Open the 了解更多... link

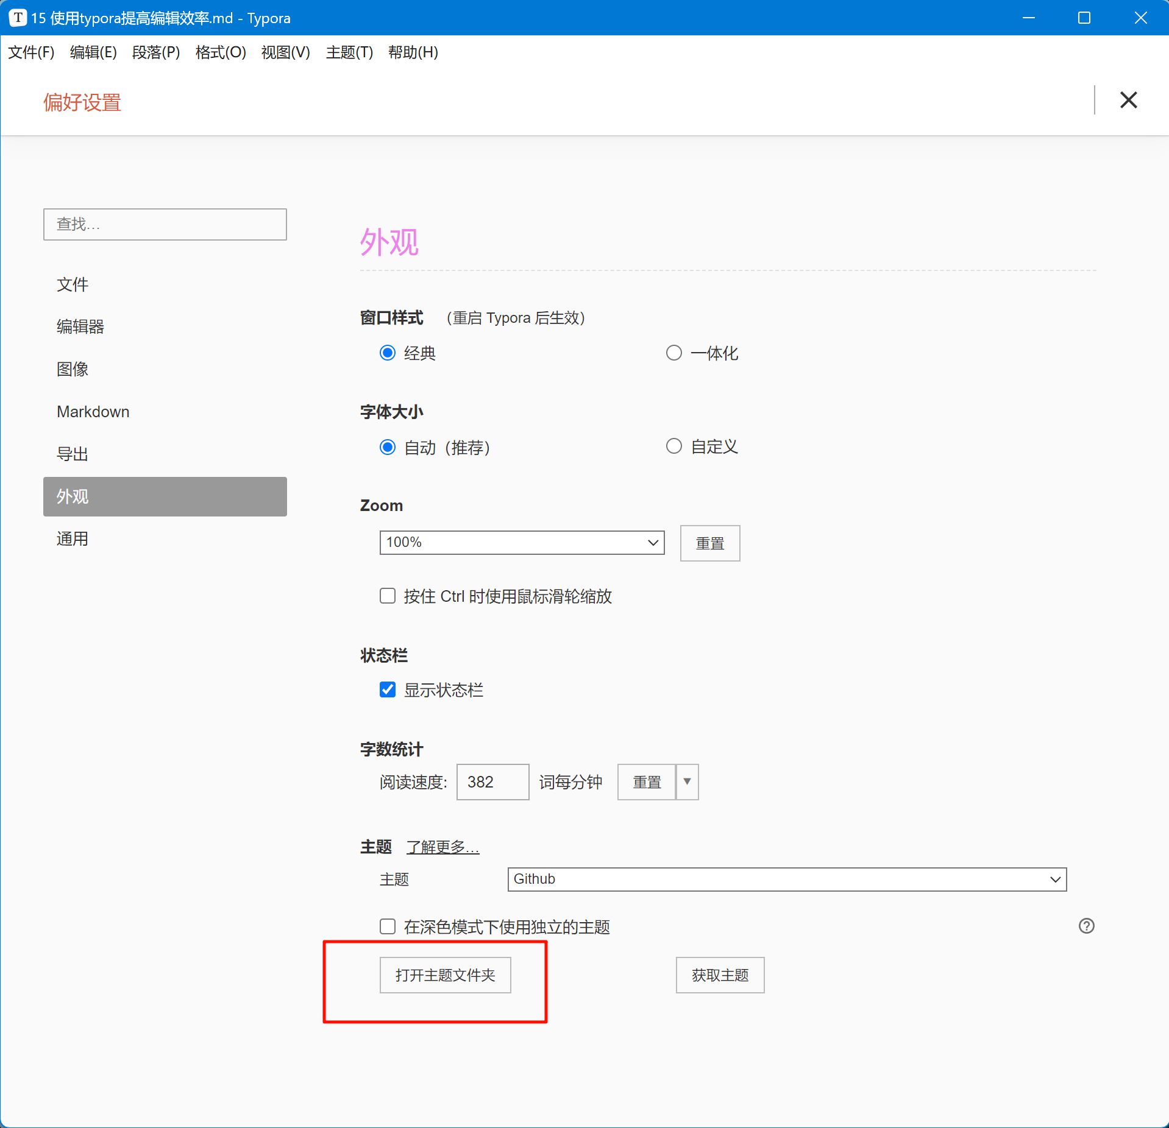tap(442, 847)
